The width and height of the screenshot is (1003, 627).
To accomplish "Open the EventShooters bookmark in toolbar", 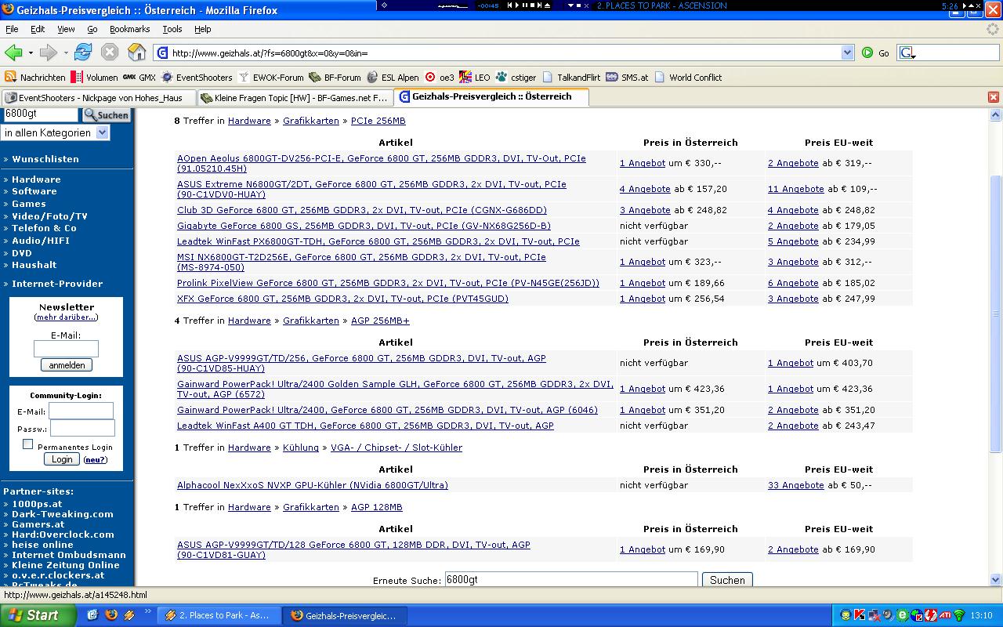I will [197, 78].
